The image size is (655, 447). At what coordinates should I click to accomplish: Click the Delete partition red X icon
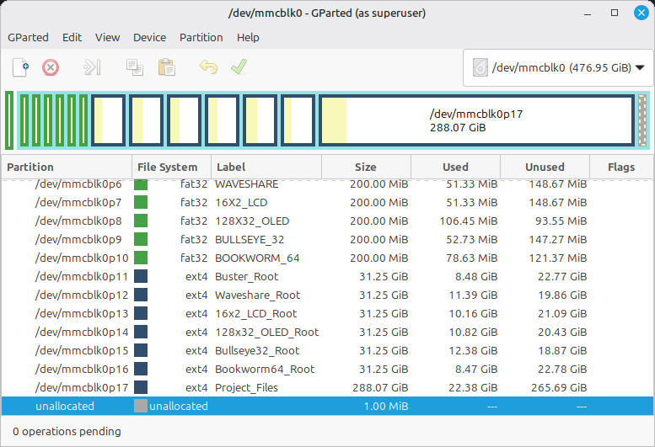click(x=51, y=67)
